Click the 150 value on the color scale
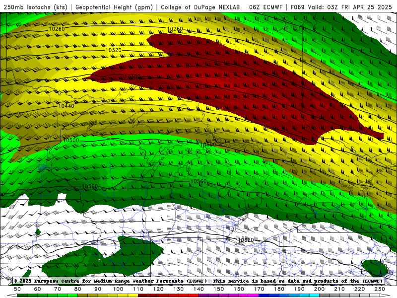This screenshot has width=397, height=298. (218, 289)
